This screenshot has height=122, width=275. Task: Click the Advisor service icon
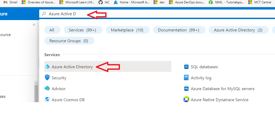(x=47, y=89)
